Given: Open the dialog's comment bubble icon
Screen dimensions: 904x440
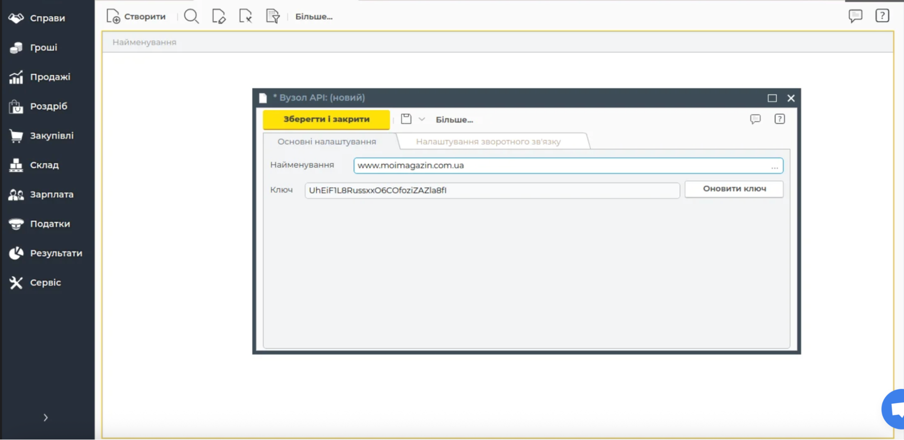Looking at the screenshot, I should [755, 119].
